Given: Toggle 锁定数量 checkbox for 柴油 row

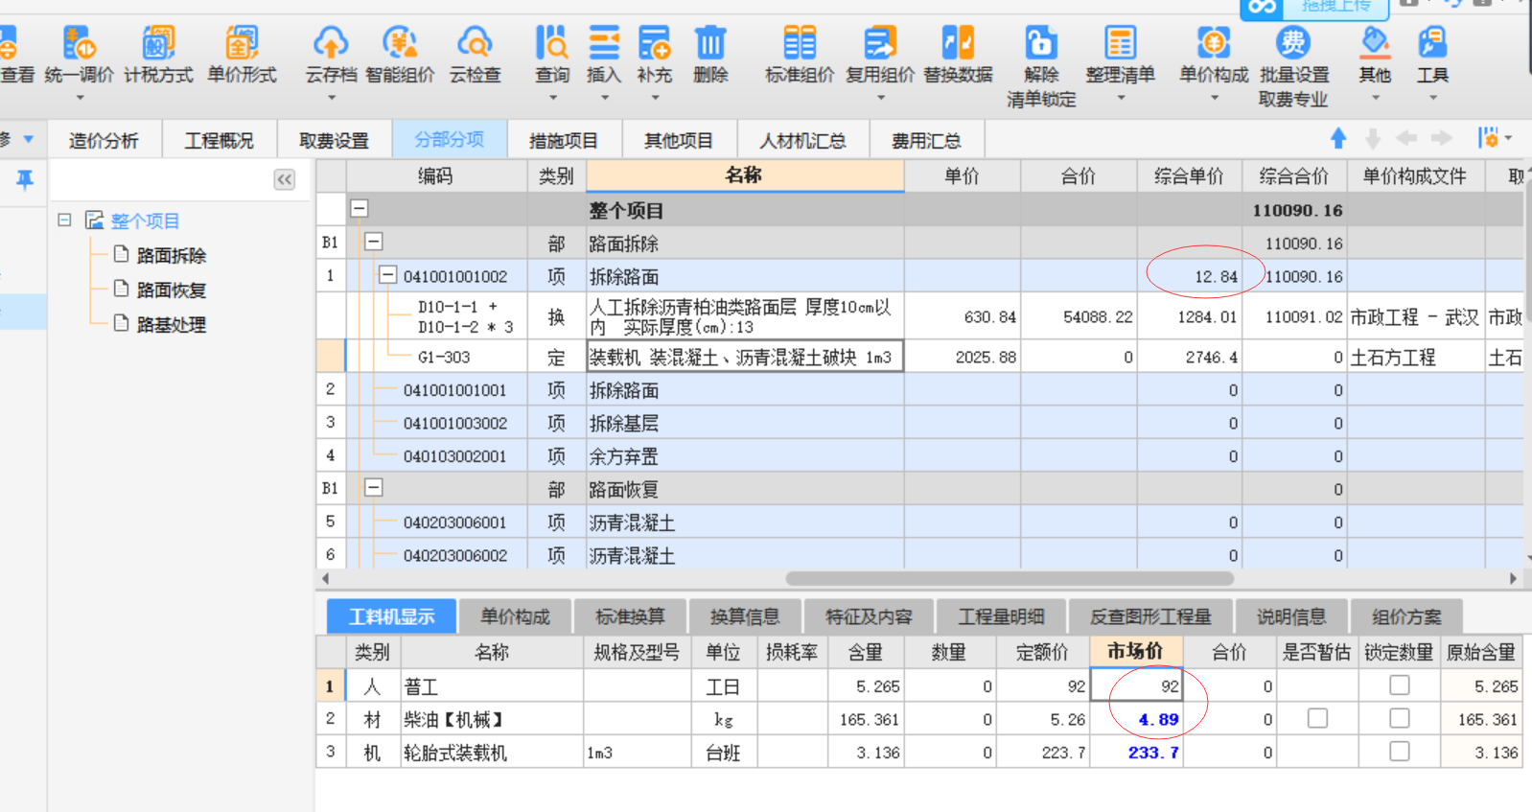Looking at the screenshot, I should [1400, 718].
